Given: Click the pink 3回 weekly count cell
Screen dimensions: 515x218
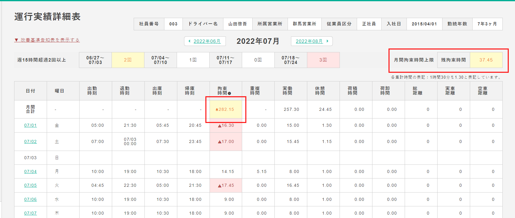Looking at the screenshot, I should coord(323,60).
